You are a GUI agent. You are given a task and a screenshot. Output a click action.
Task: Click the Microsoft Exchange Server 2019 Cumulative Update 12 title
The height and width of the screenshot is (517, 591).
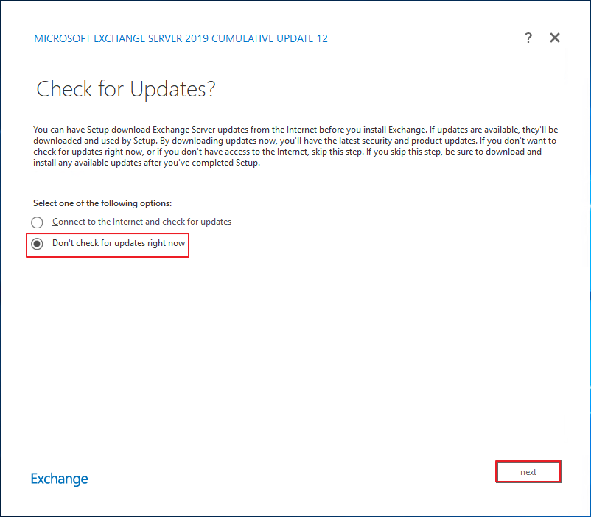point(181,38)
